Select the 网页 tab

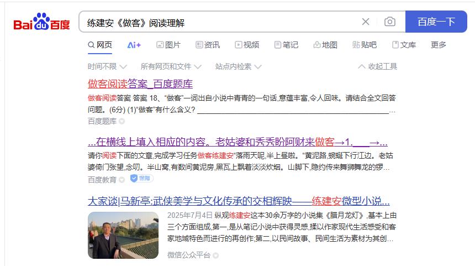click(x=100, y=45)
